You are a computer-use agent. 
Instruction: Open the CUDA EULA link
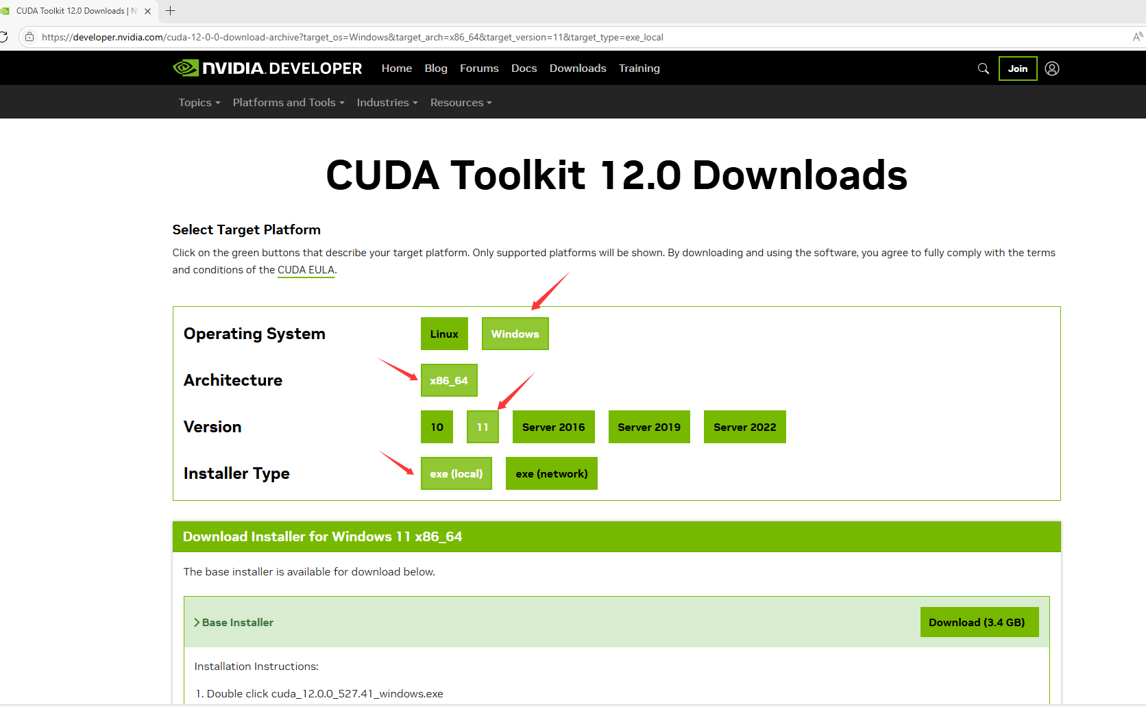coord(306,270)
